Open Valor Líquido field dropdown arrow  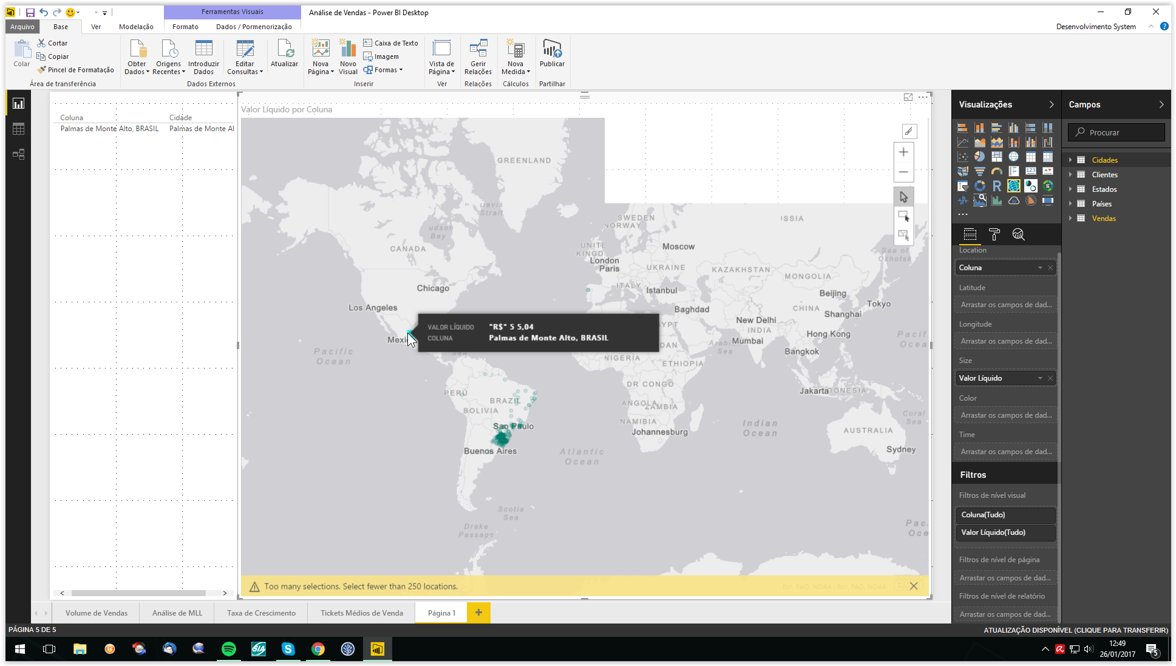(x=1040, y=378)
